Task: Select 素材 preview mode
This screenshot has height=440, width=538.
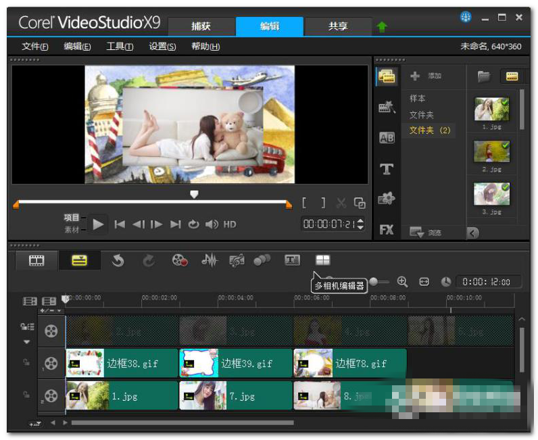Action: 72,230
